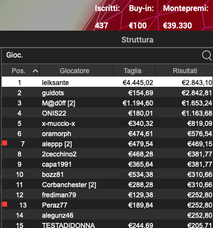This screenshot has width=213, height=228.
Task: Select bozz81 in position 10
Action: coord(107,175)
